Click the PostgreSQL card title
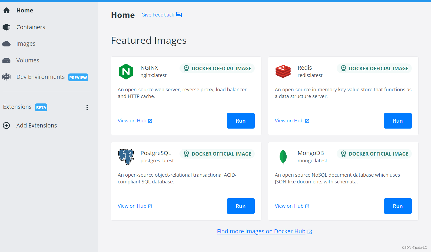The image size is (431, 252). pyautogui.click(x=156, y=153)
